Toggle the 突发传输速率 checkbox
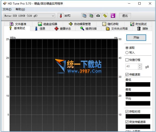 click(127, 122)
